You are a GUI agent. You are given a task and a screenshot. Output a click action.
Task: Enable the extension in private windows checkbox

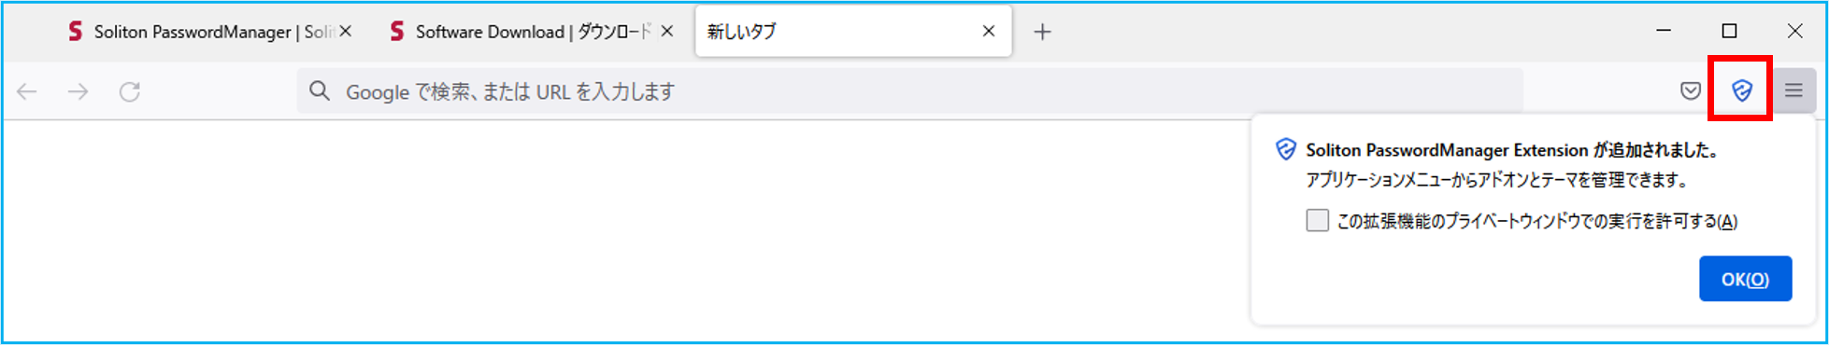click(1317, 220)
